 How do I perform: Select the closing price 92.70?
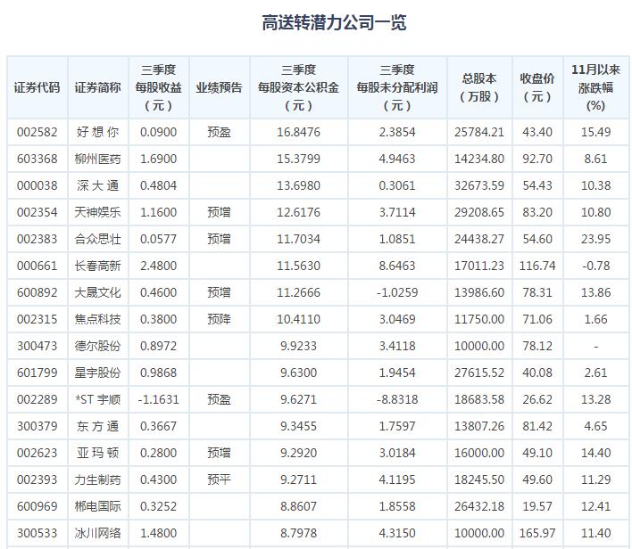pyautogui.click(x=537, y=159)
